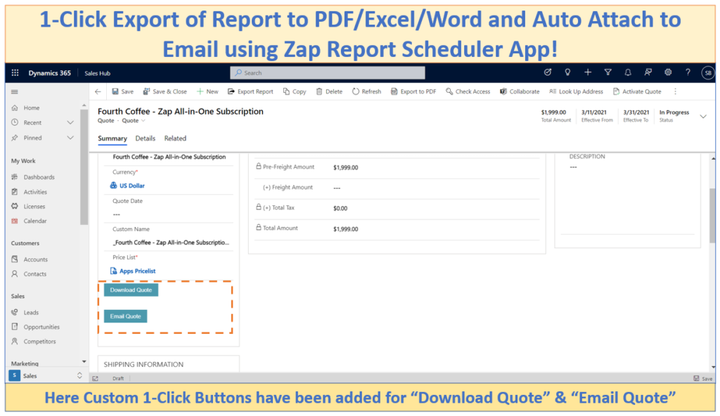This screenshot has width=720, height=416.
Task: Click the plus quick create icon
Action: 588,72
